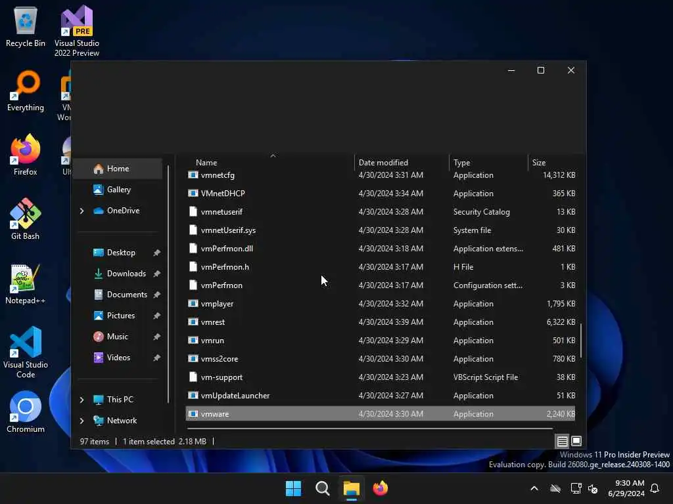Click the vmrun application icon
Viewport: 673px width, 504px height.
click(x=193, y=341)
